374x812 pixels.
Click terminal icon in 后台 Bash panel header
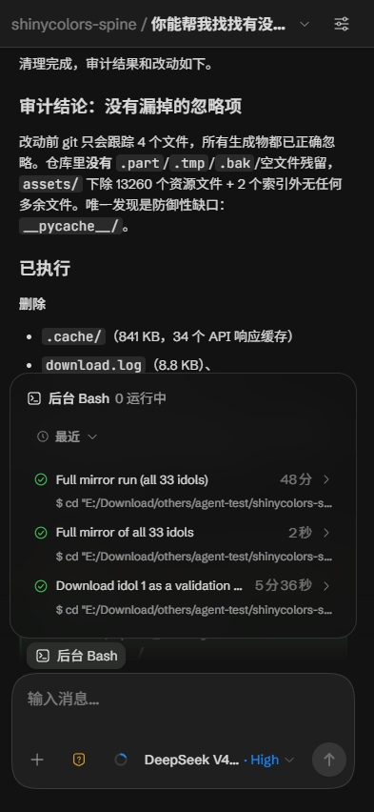click(34, 398)
